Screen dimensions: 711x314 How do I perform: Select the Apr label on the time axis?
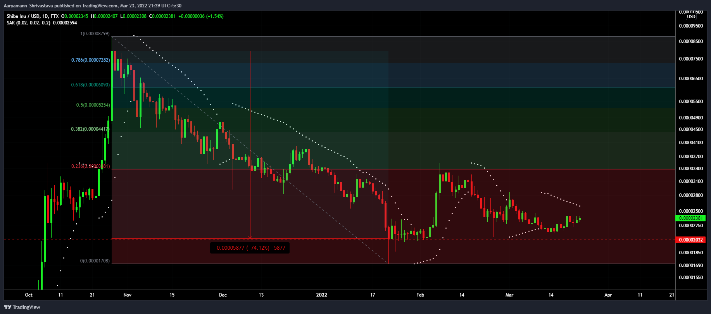[x=608, y=295]
